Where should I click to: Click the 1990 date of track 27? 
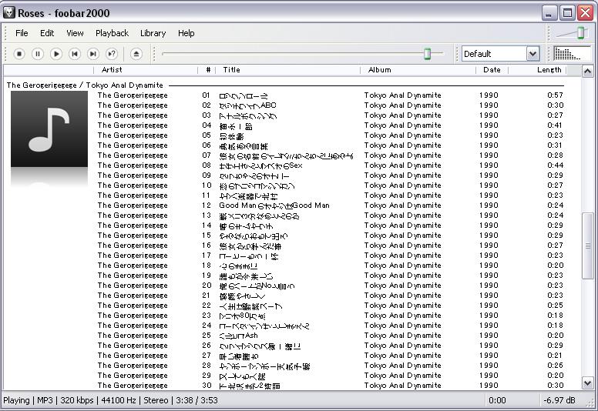pos(489,356)
